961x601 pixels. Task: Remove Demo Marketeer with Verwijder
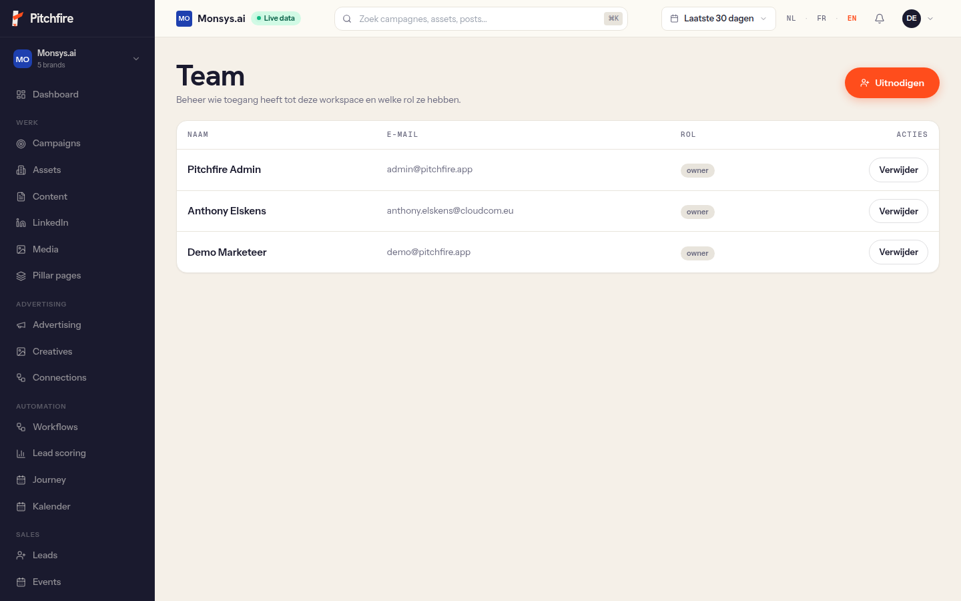[x=898, y=252]
